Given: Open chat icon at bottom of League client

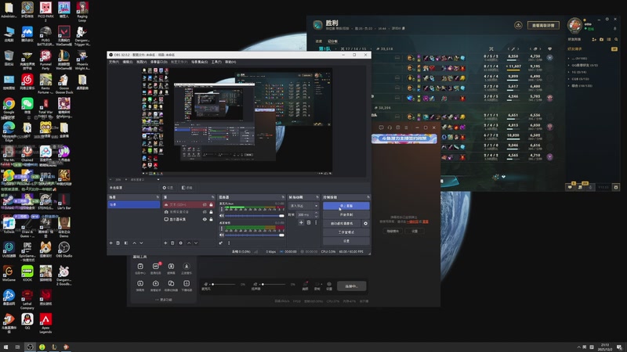Looking at the screenshot, I should point(570,187).
